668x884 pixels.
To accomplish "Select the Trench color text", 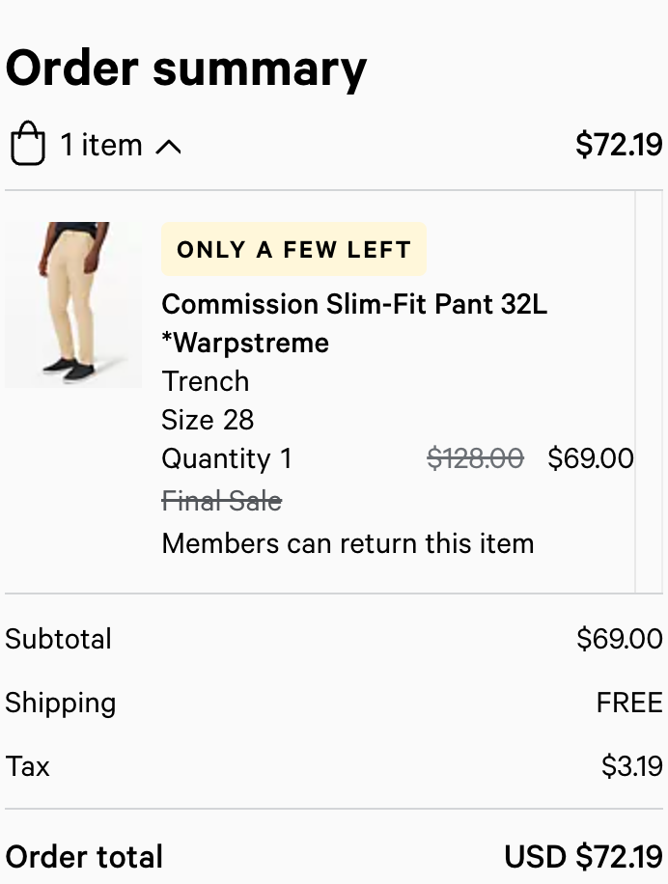I will coord(206,381).
